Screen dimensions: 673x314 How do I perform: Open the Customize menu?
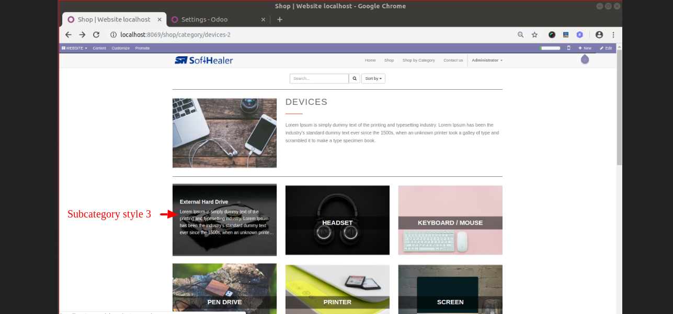tap(120, 48)
